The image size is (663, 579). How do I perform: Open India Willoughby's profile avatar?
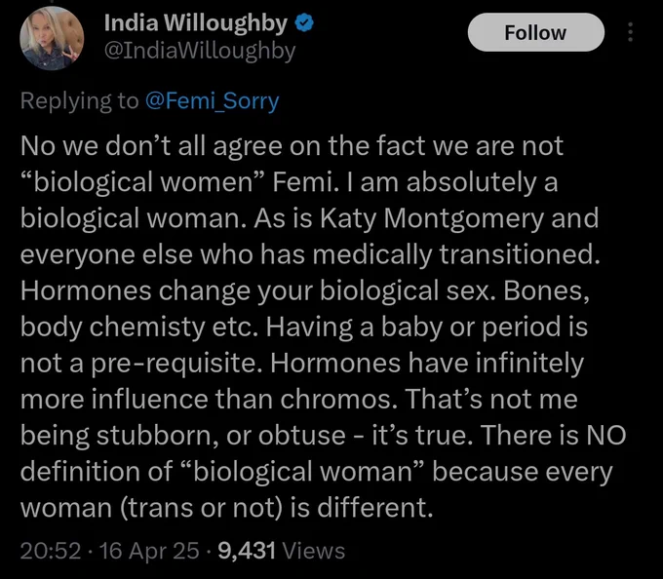[52, 38]
